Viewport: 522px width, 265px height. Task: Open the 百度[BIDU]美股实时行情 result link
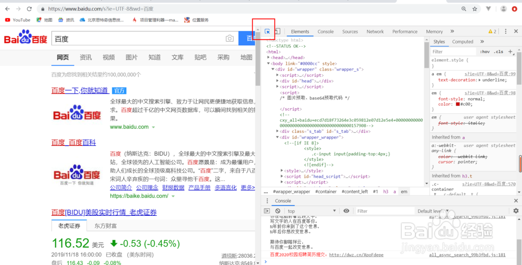pyautogui.click(x=104, y=212)
